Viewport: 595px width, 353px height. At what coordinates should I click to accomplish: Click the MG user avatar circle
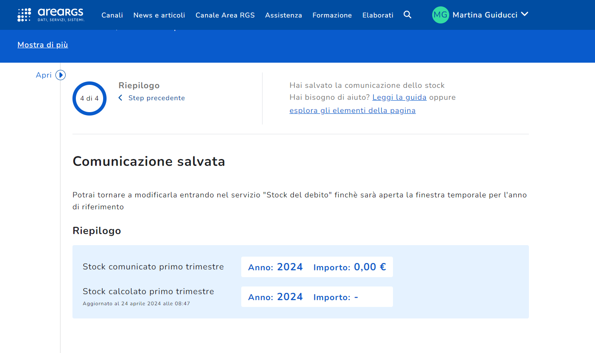point(440,15)
